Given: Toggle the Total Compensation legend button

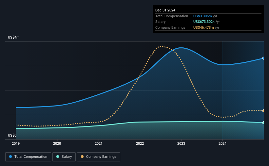Looking at the screenshot, I should 28,157.
